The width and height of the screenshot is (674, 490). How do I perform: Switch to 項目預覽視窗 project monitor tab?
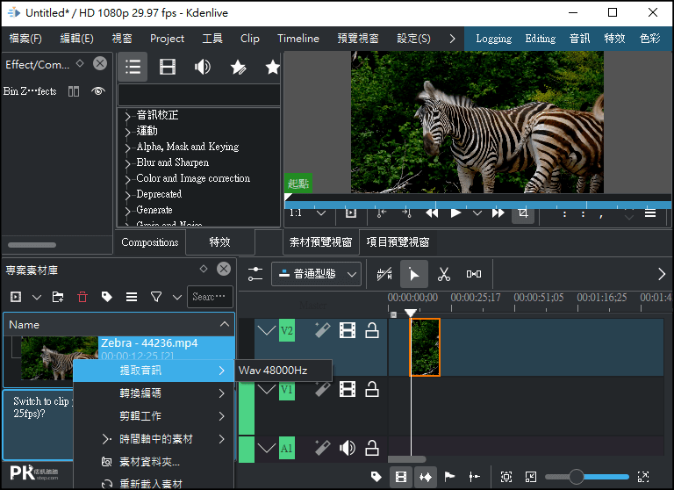[x=398, y=242]
